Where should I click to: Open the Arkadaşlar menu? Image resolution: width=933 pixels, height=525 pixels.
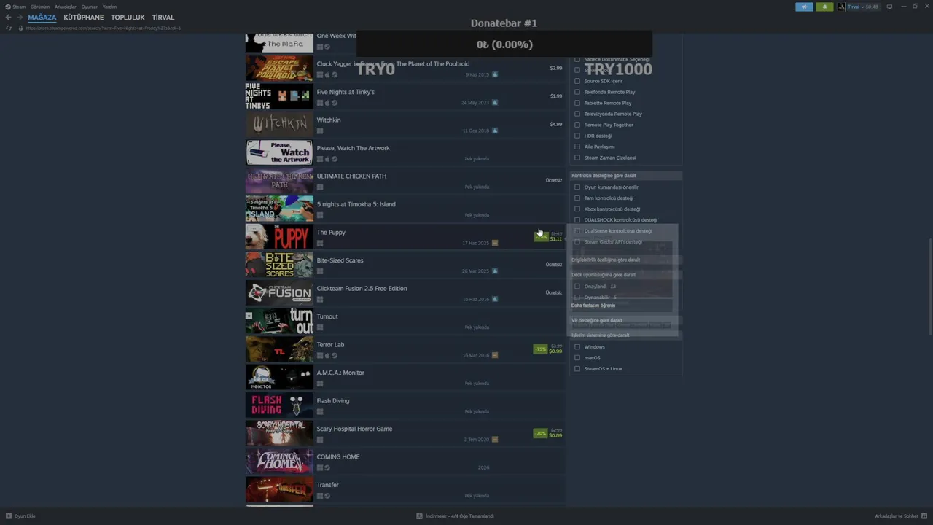[x=66, y=7]
